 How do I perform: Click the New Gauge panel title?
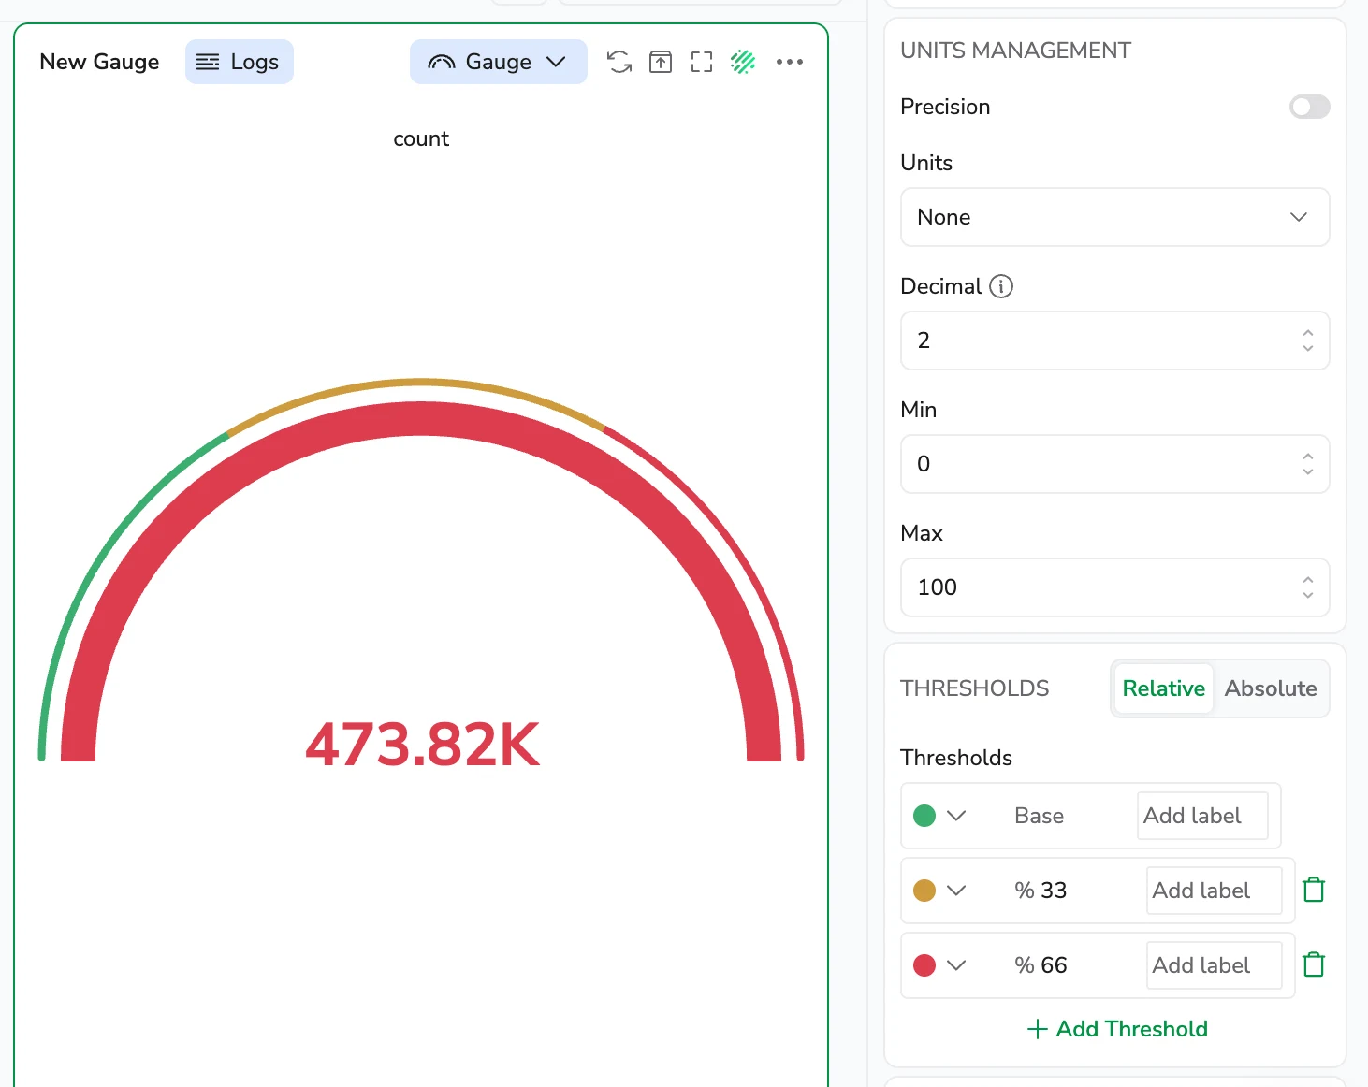pyautogui.click(x=99, y=62)
